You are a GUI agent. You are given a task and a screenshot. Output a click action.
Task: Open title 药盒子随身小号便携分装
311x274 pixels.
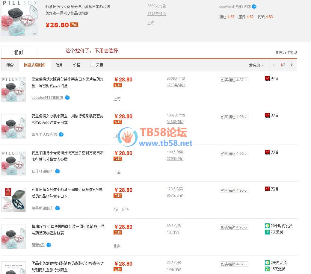tap(67, 156)
